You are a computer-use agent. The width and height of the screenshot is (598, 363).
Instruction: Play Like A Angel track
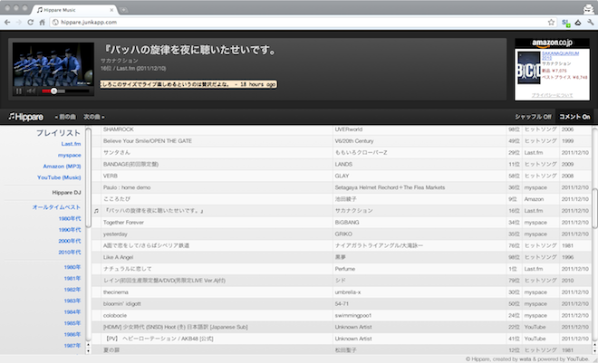point(342,257)
